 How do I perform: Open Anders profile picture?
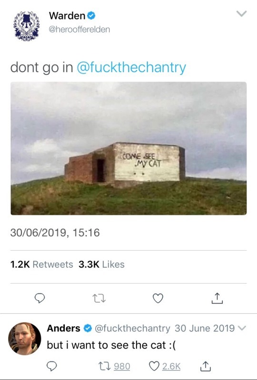coord(25,338)
